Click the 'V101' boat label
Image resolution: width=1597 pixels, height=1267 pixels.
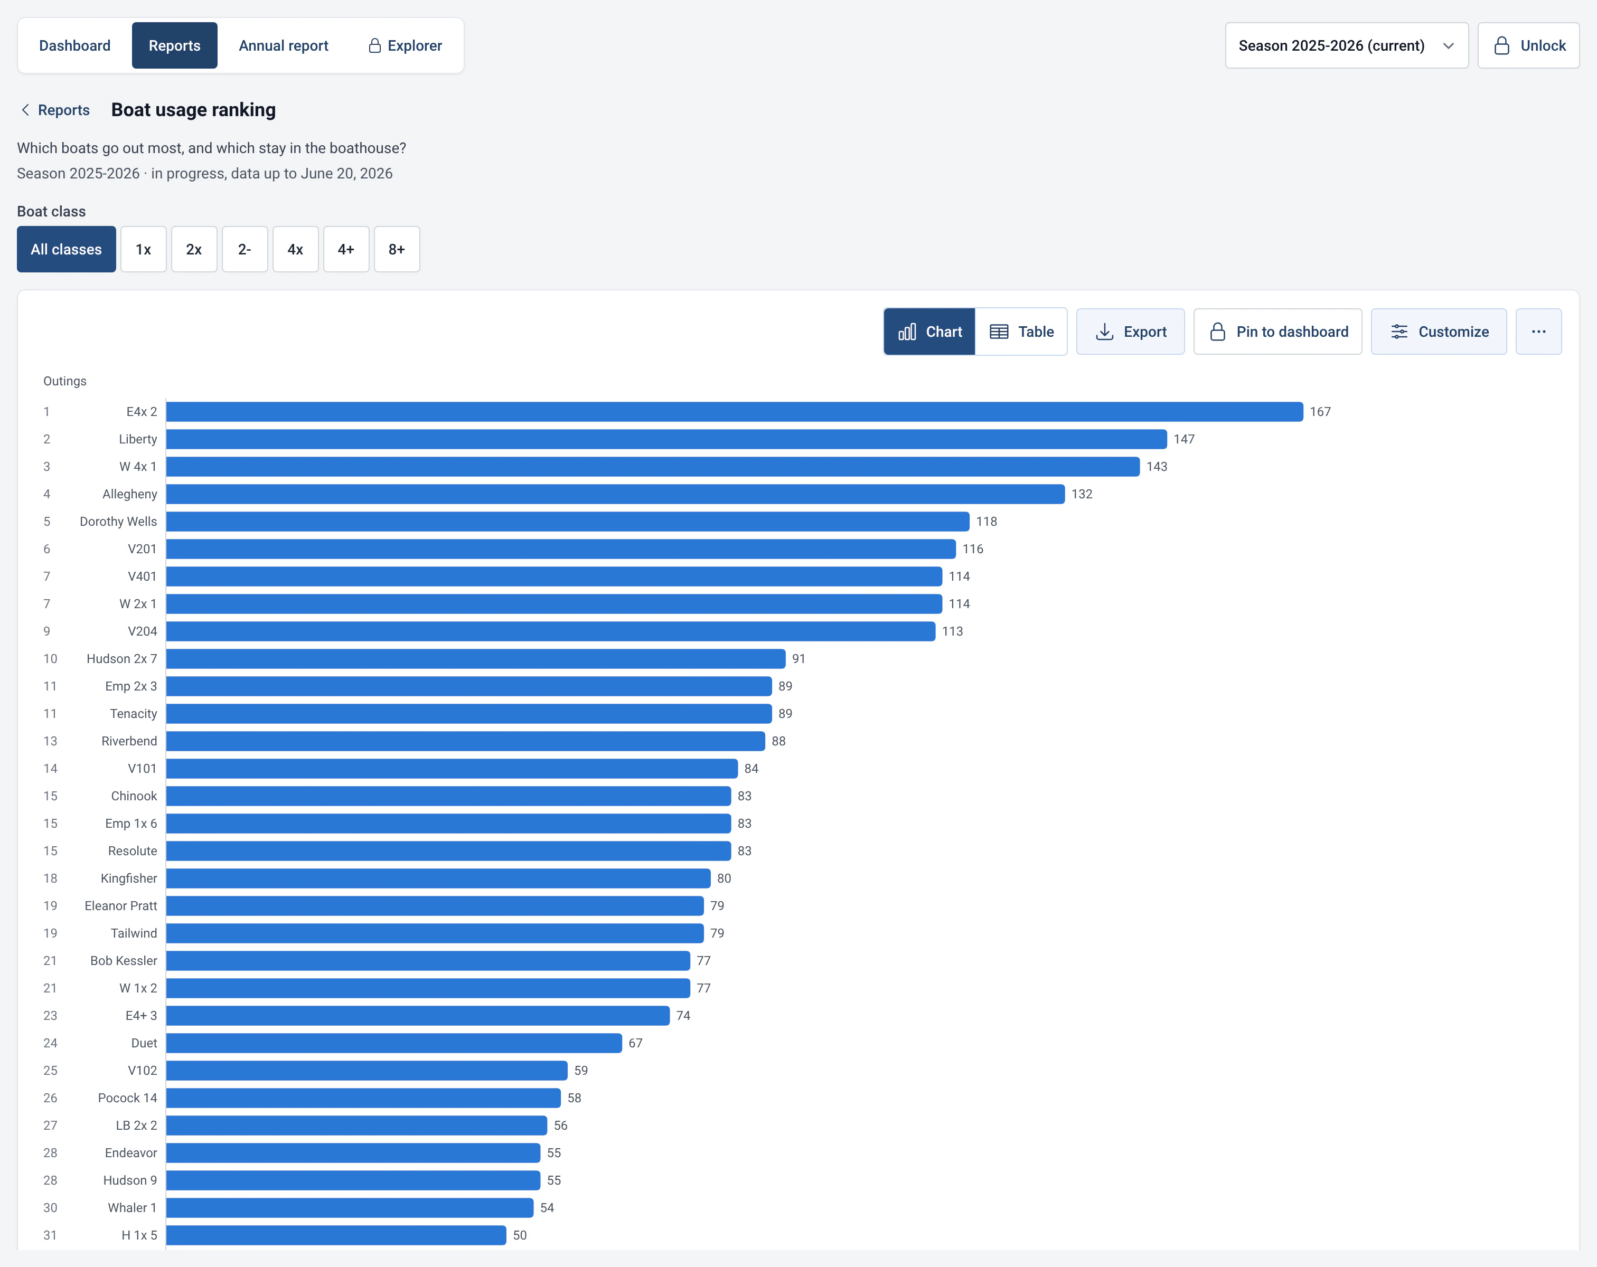pyautogui.click(x=142, y=768)
